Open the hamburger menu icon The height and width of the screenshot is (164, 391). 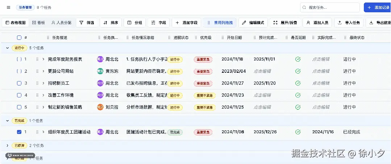pos(8,8)
